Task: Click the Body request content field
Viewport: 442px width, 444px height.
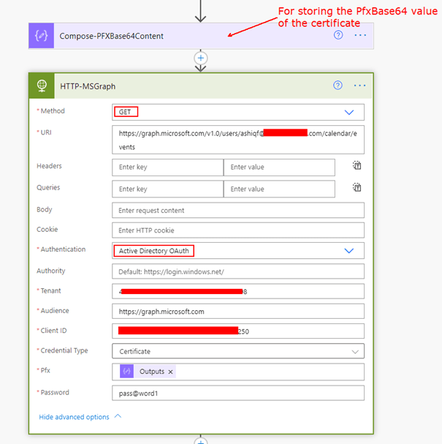Action: [237, 211]
